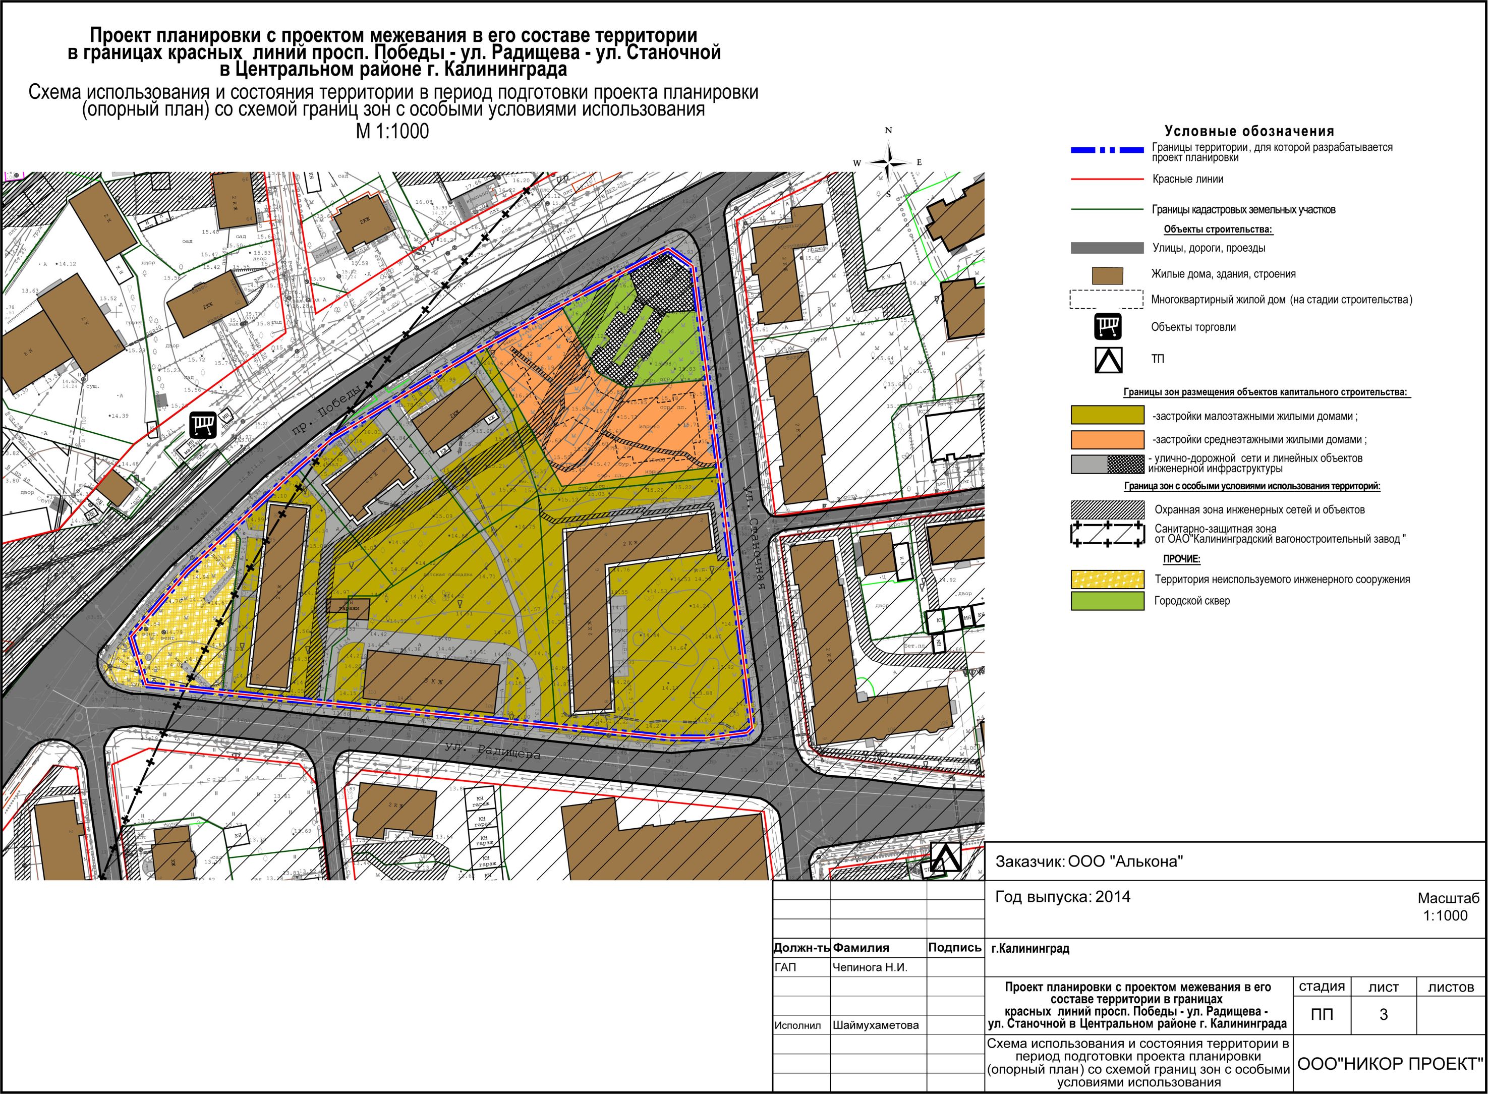Click the orange mid-rise housing legend swatch
The image size is (1490, 1094).
pos(1107,440)
